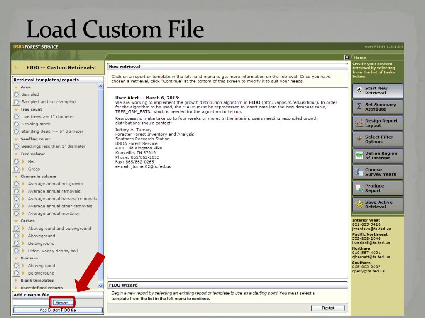Choose Average annual harvest removals radio button

click(x=16, y=198)
